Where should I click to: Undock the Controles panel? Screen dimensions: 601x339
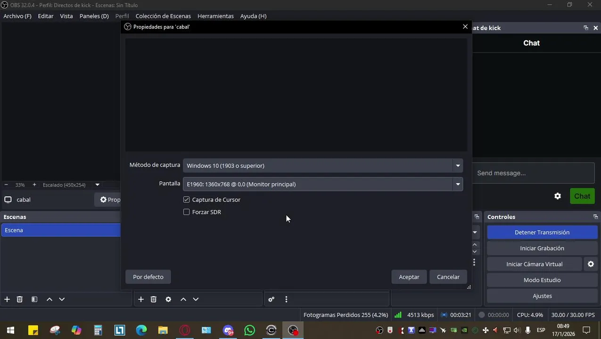pos(595,217)
